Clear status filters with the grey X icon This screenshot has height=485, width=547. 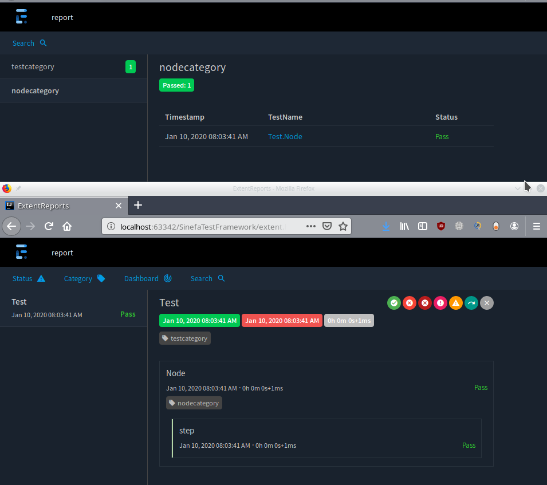pos(487,303)
